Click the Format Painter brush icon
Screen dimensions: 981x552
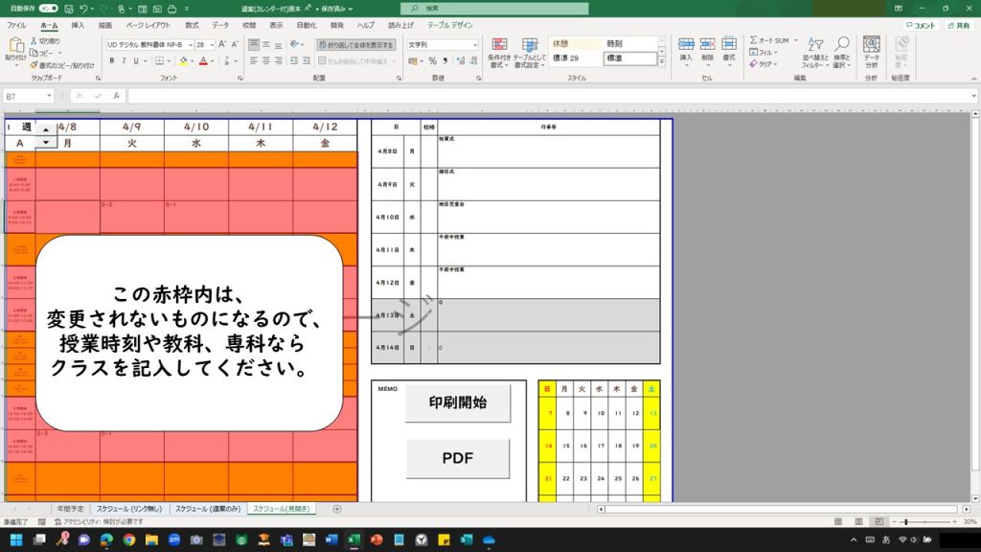34,66
